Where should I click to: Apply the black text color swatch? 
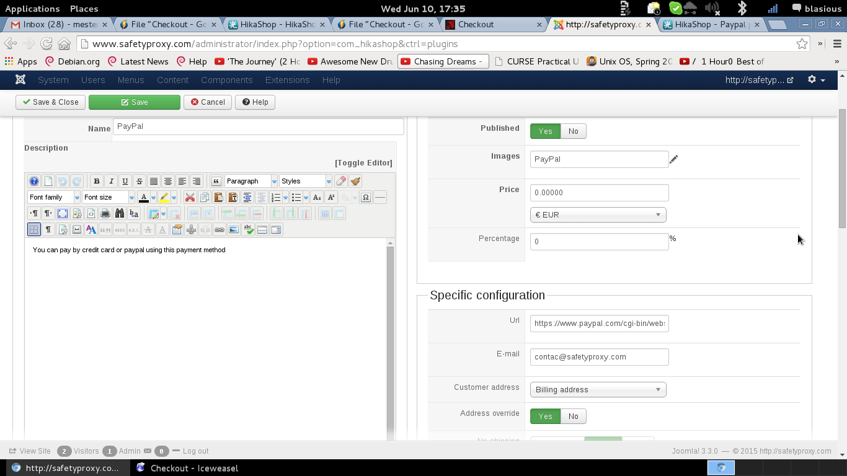pyautogui.click(x=144, y=197)
